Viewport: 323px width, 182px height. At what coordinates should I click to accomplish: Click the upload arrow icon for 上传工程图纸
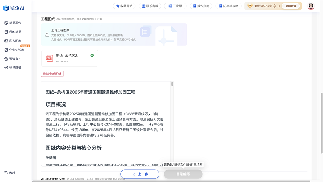pos(47,35)
